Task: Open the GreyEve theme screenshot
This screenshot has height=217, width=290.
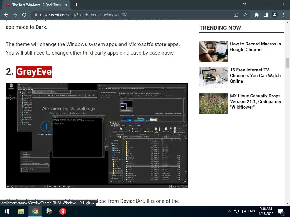Action: point(97,135)
